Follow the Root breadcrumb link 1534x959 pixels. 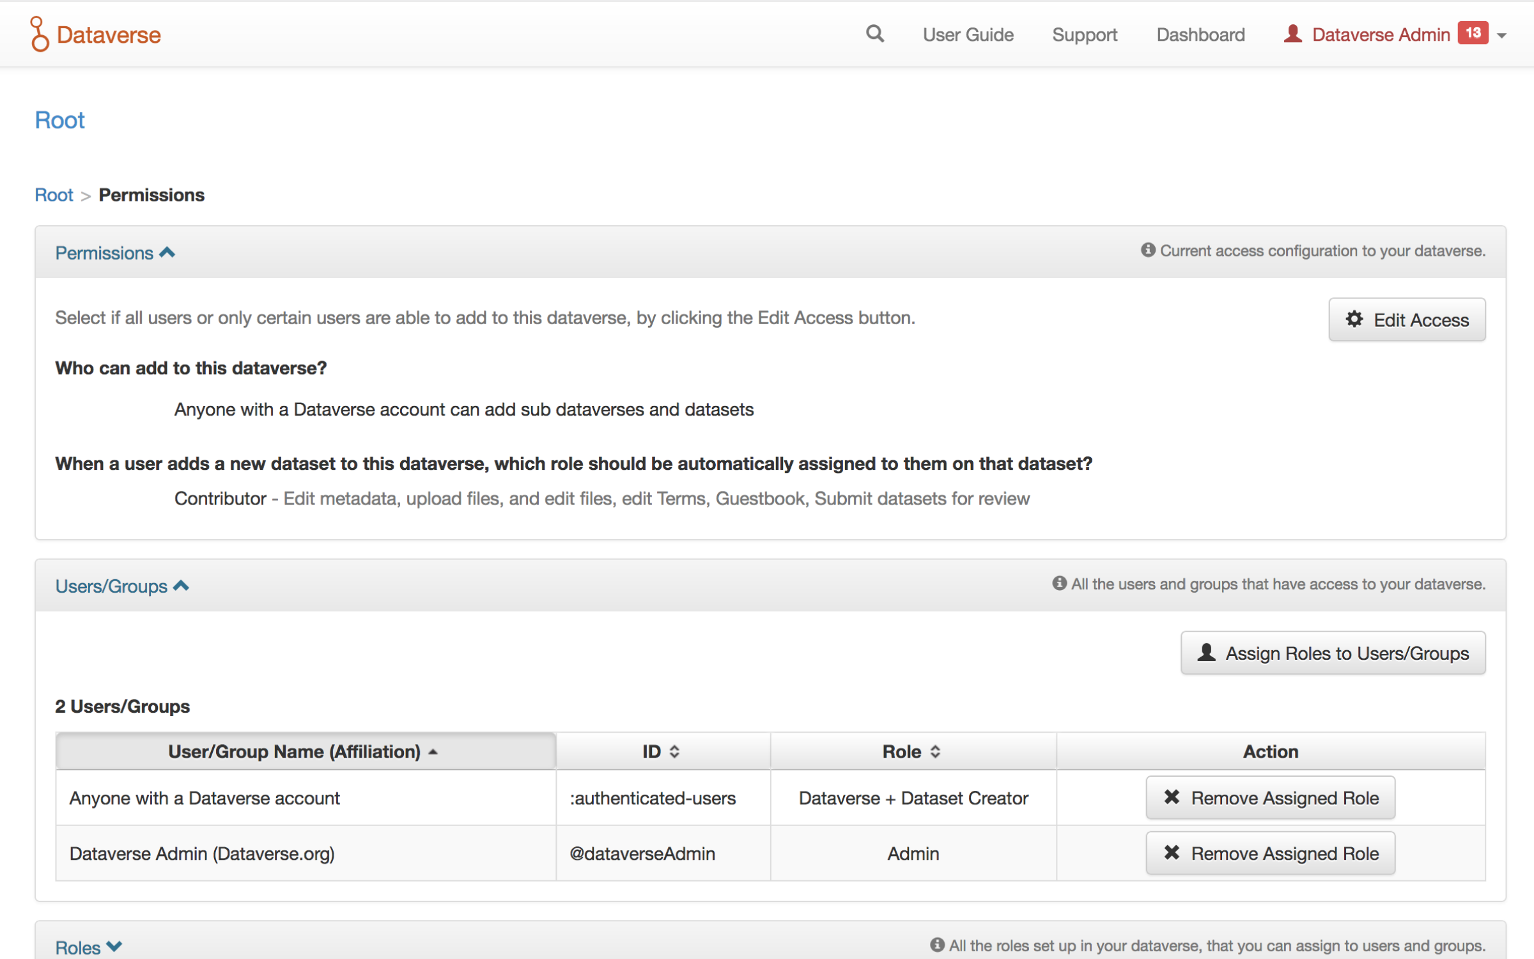coord(54,195)
